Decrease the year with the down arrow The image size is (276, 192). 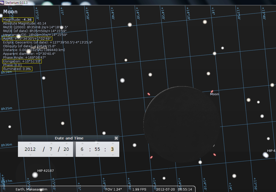coord(30,155)
